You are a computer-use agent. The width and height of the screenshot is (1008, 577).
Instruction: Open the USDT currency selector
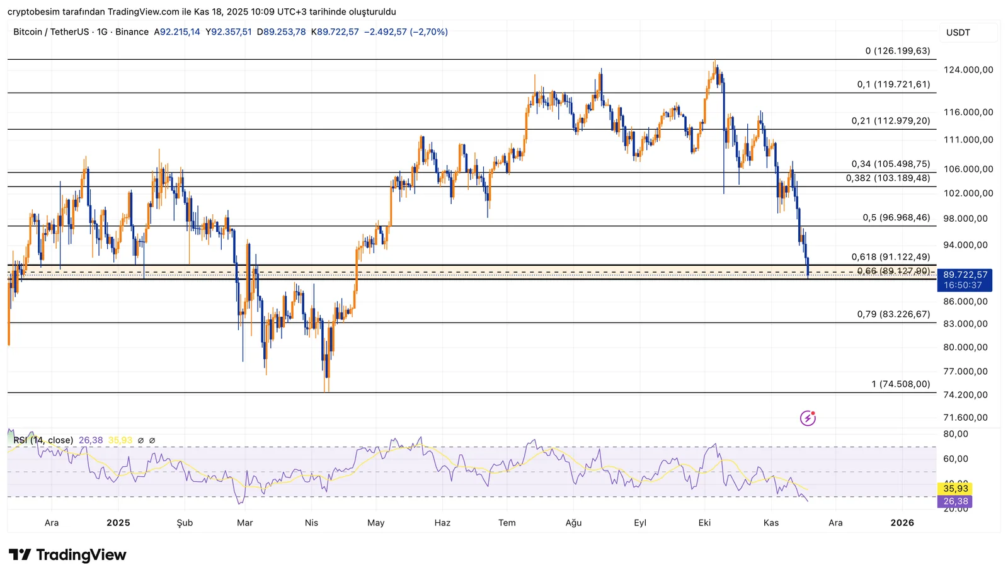tap(958, 33)
